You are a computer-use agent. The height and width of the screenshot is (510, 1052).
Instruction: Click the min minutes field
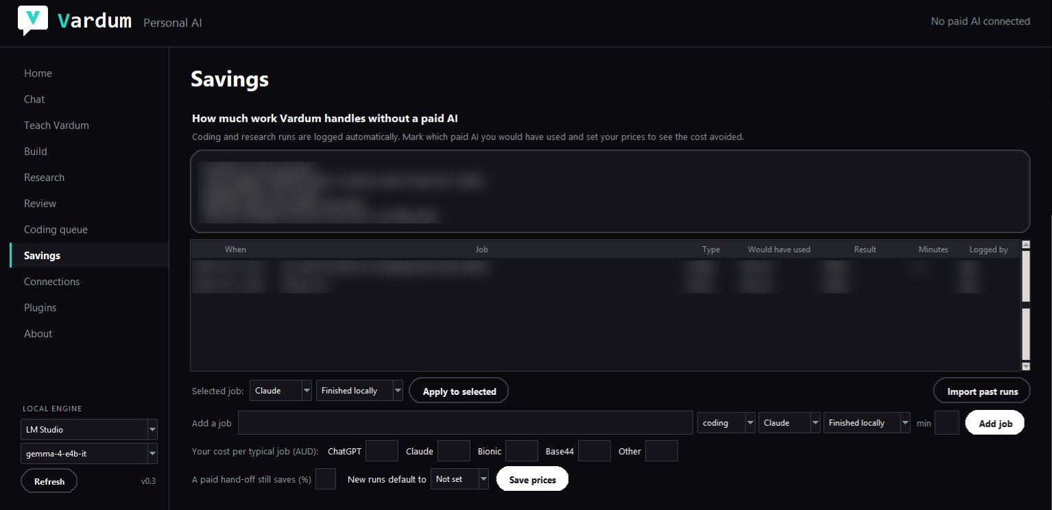pyautogui.click(x=947, y=423)
